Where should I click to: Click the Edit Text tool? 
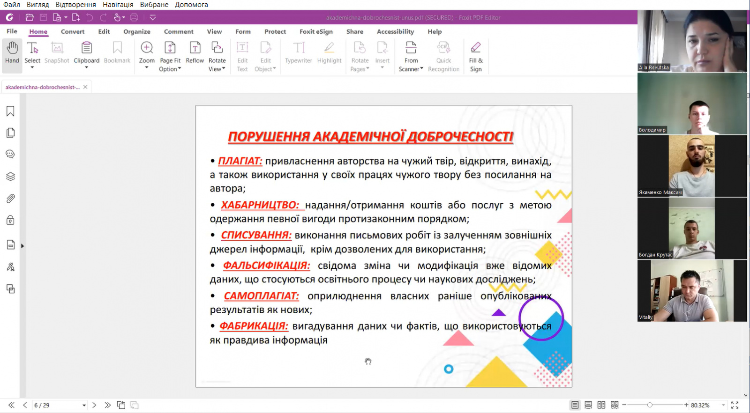tap(242, 56)
